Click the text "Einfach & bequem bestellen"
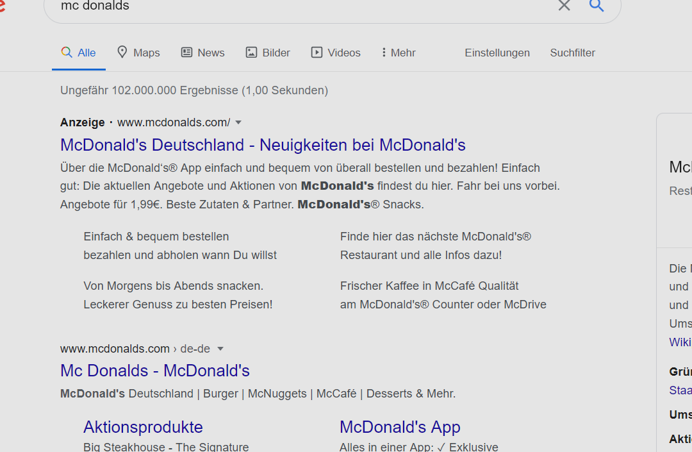Viewport: 692px width, 452px height. point(156,237)
